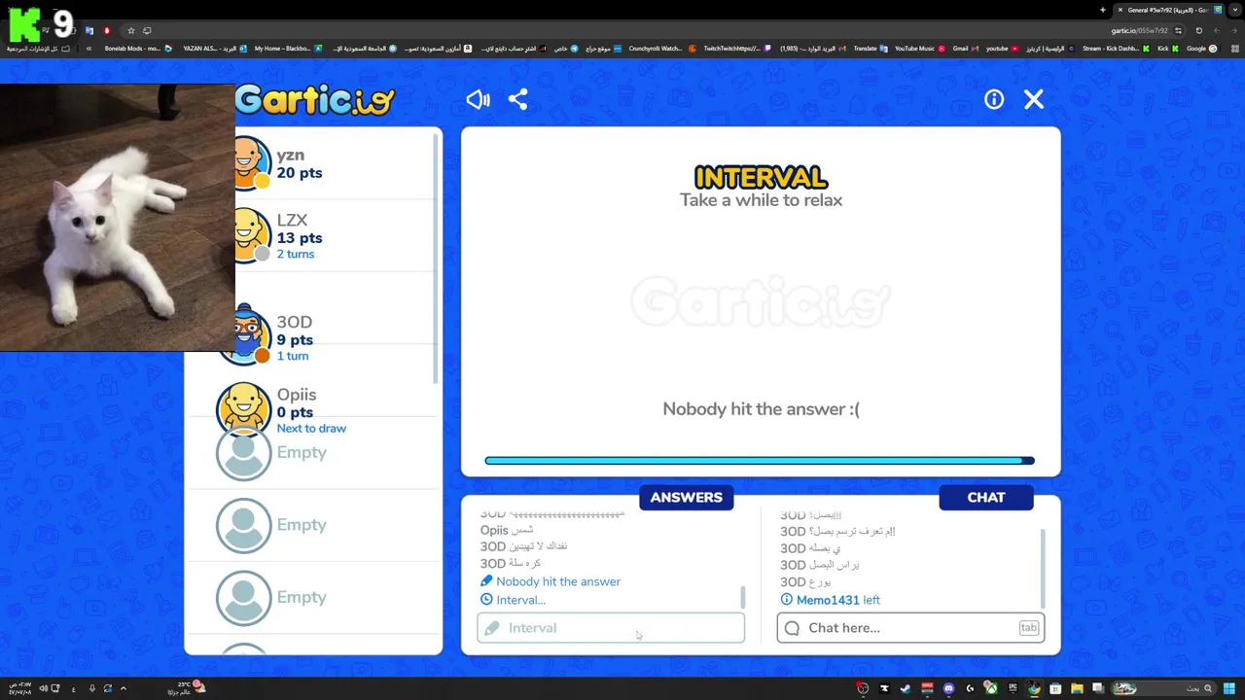Switch to the ANSWERS tab
Image resolution: width=1245 pixels, height=700 pixels.
tap(687, 497)
